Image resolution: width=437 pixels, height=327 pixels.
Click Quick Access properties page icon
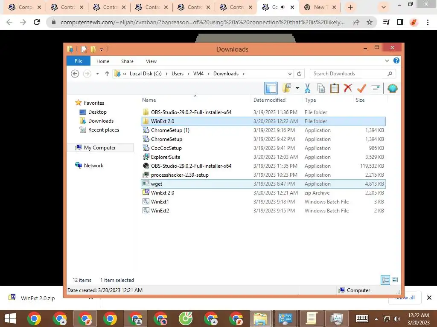coord(84,49)
